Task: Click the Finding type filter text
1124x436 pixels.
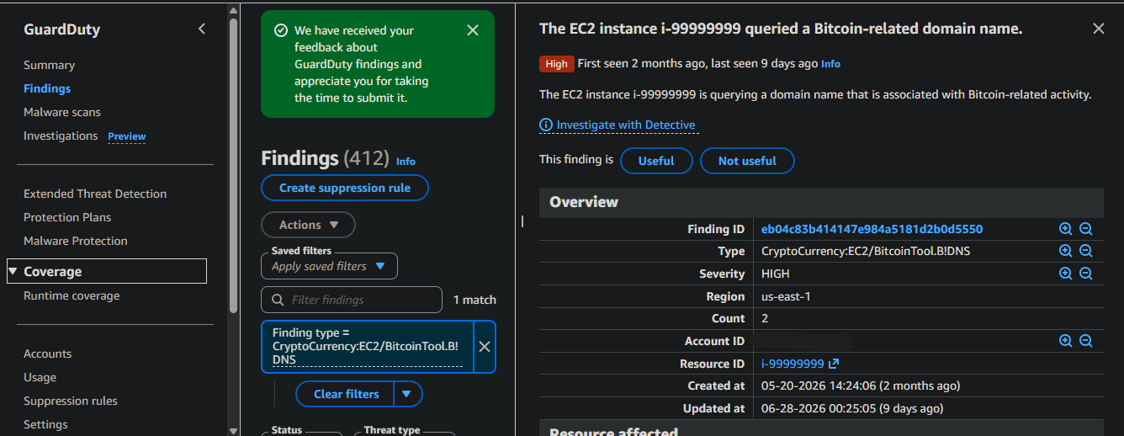Action: point(365,346)
